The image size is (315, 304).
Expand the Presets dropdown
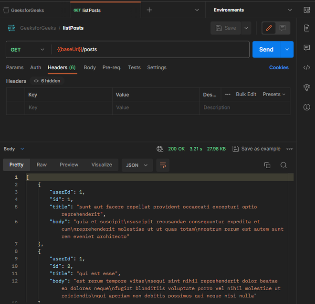[x=274, y=95]
